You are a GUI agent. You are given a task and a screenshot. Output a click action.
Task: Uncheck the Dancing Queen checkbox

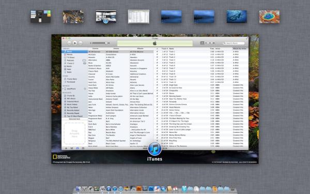point(157,96)
